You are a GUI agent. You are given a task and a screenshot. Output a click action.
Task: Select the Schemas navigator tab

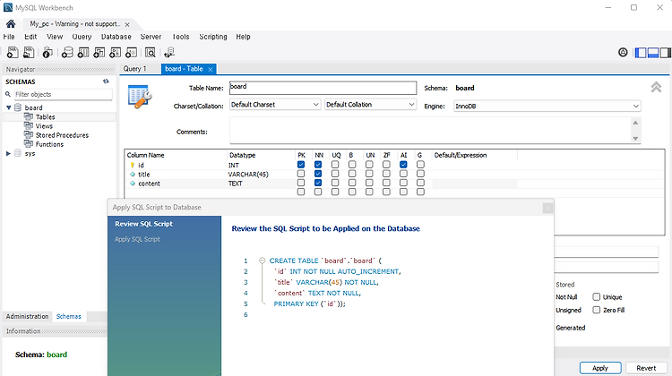[x=69, y=317]
